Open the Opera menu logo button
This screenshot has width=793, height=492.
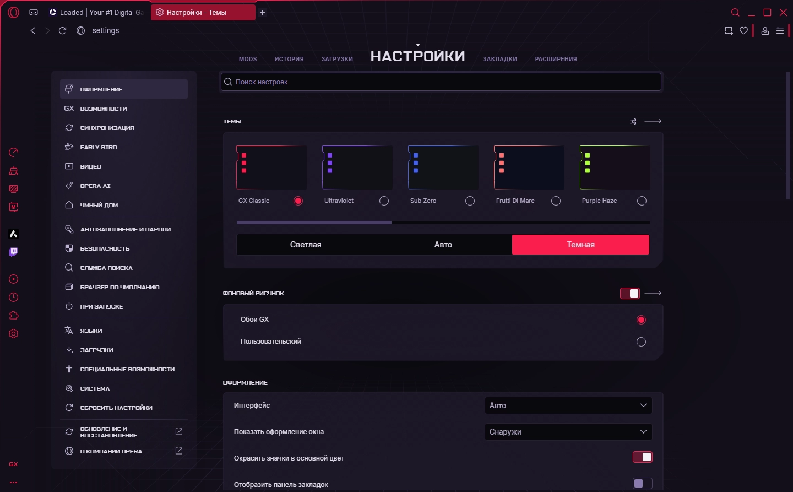[14, 12]
